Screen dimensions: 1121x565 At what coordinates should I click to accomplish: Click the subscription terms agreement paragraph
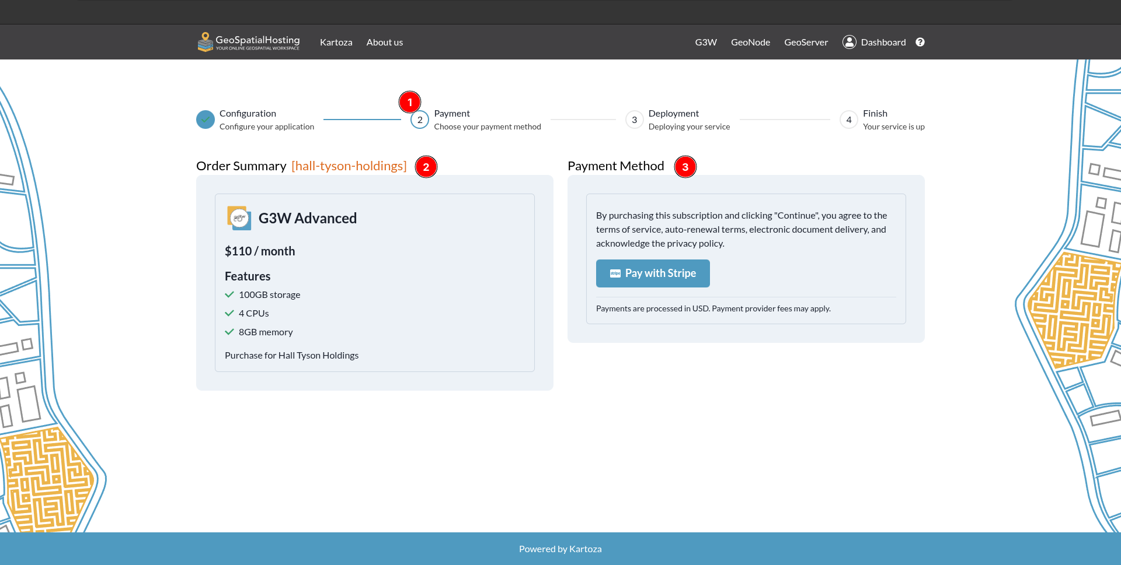pyautogui.click(x=741, y=229)
